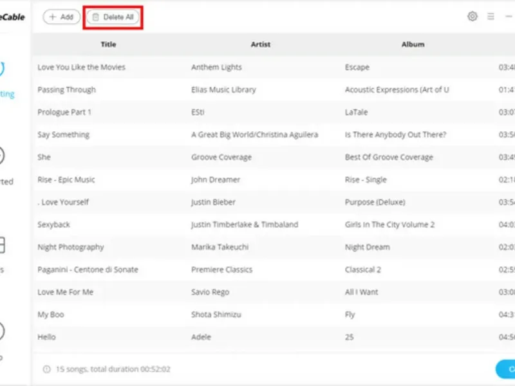Viewport: 515px width, 386px height.
Task: Open the Converted sidebar icon
Action: [2, 156]
